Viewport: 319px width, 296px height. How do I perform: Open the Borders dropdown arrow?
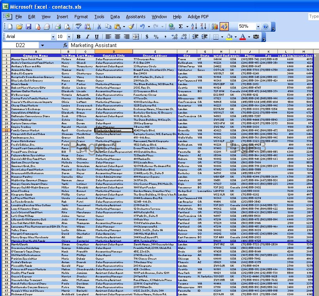[222, 37]
